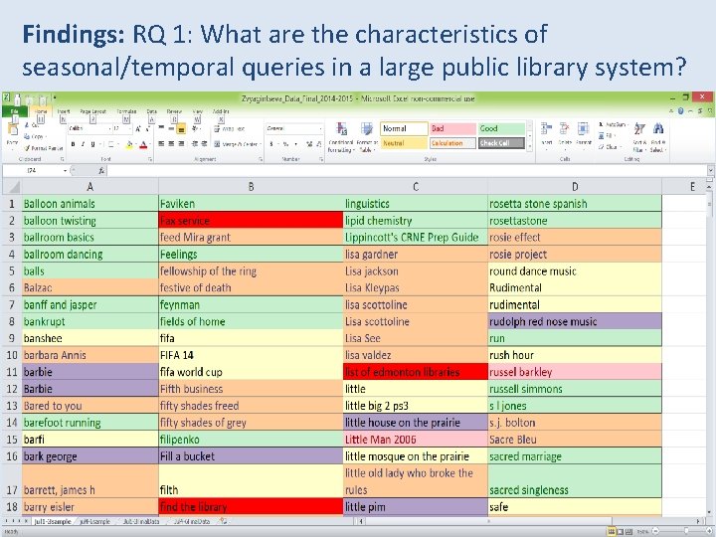Click Increase Decimal icon
Image resolution: width=716 pixels, height=537 pixels.
309,144
